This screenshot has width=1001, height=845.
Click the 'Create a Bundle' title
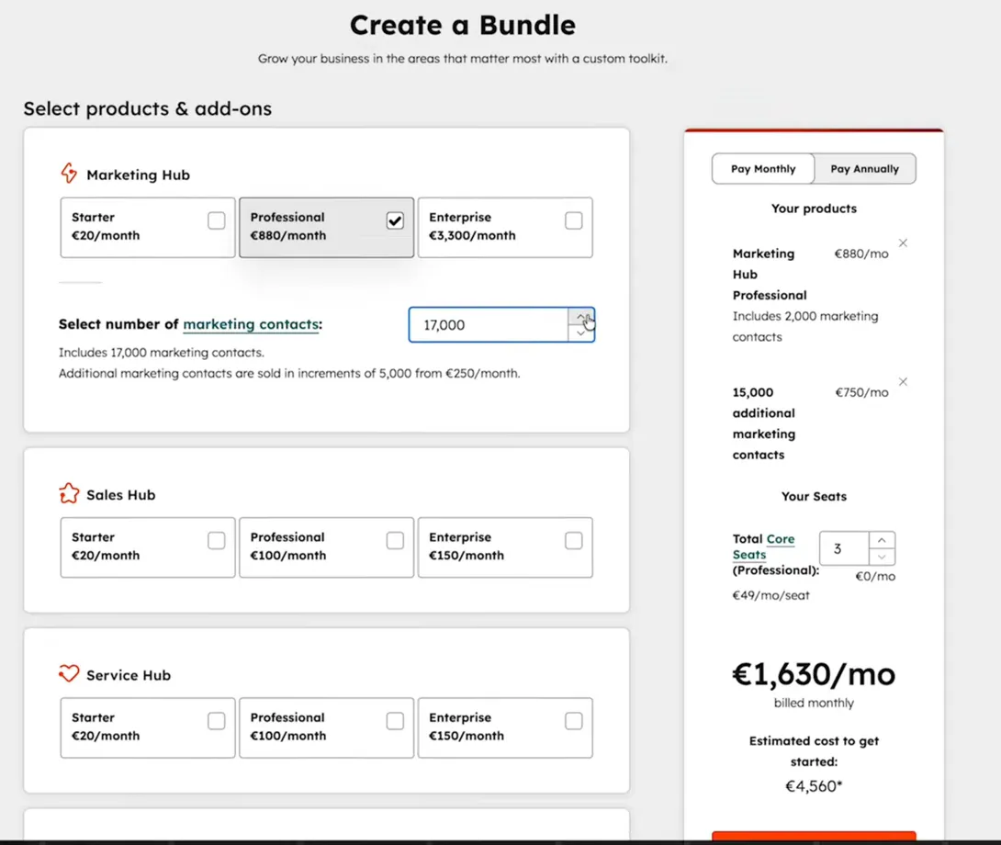[x=463, y=26]
